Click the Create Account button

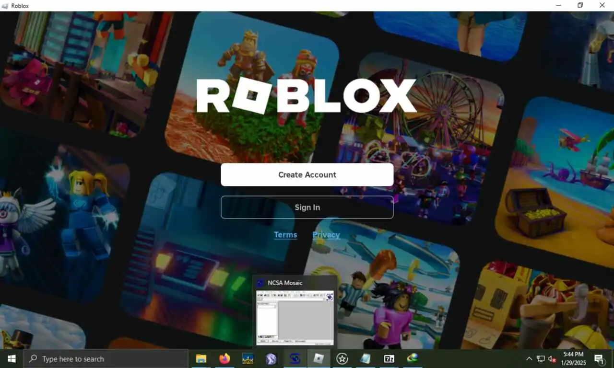(307, 175)
